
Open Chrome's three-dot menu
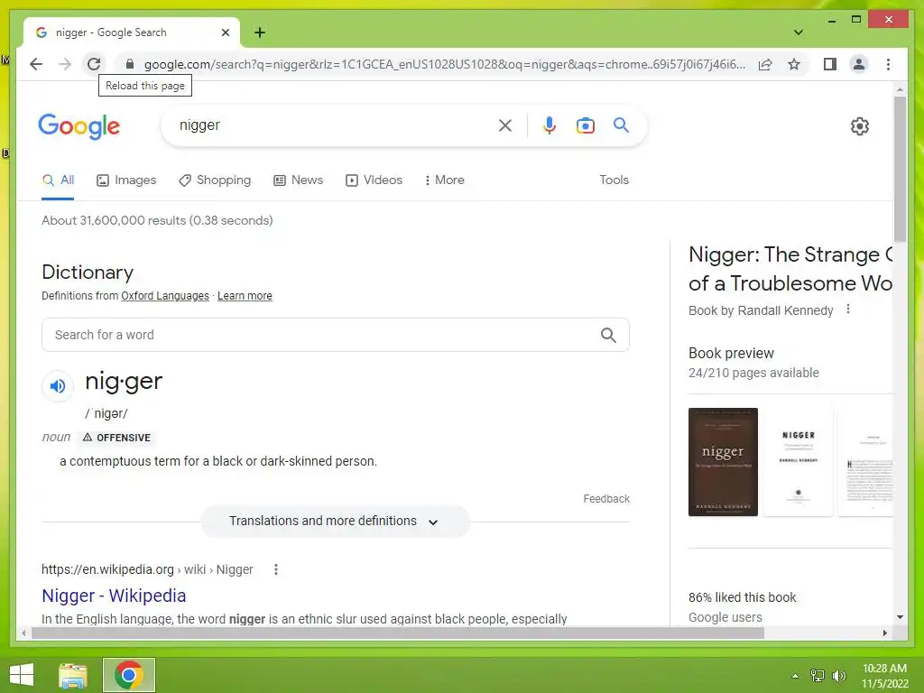point(888,64)
